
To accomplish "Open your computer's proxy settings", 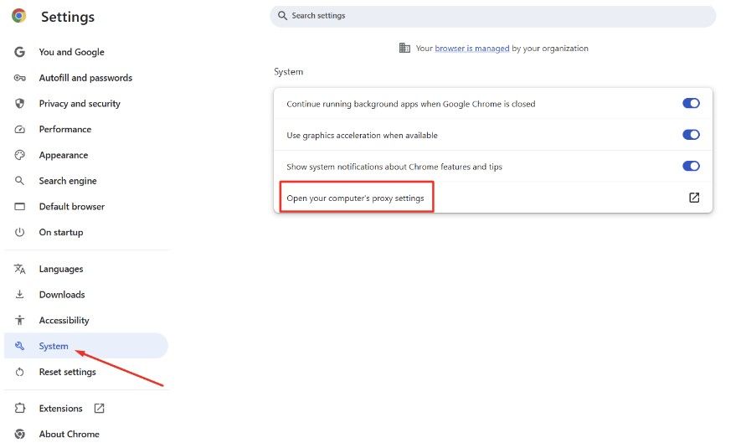I will [x=493, y=198].
